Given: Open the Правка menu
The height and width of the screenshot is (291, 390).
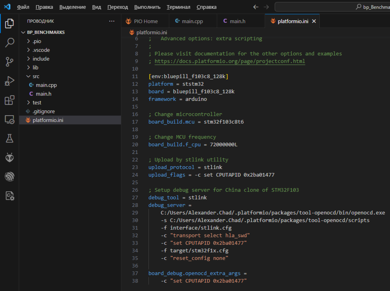Looking at the screenshot, I should [44, 7].
